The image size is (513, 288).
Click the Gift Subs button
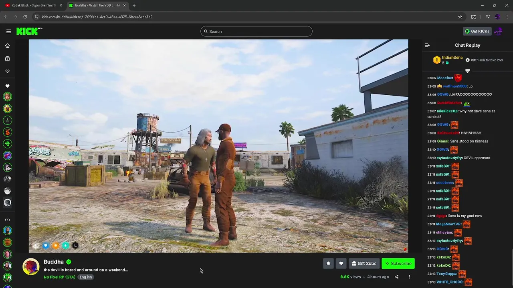(x=364, y=263)
